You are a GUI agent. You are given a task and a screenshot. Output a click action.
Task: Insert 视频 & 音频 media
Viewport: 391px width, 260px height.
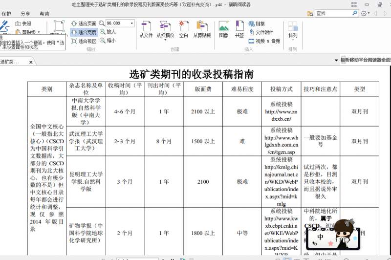click(264, 41)
